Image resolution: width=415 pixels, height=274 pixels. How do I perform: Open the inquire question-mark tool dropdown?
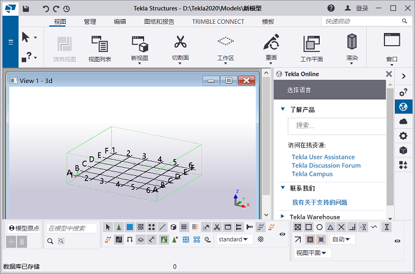point(35,57)
